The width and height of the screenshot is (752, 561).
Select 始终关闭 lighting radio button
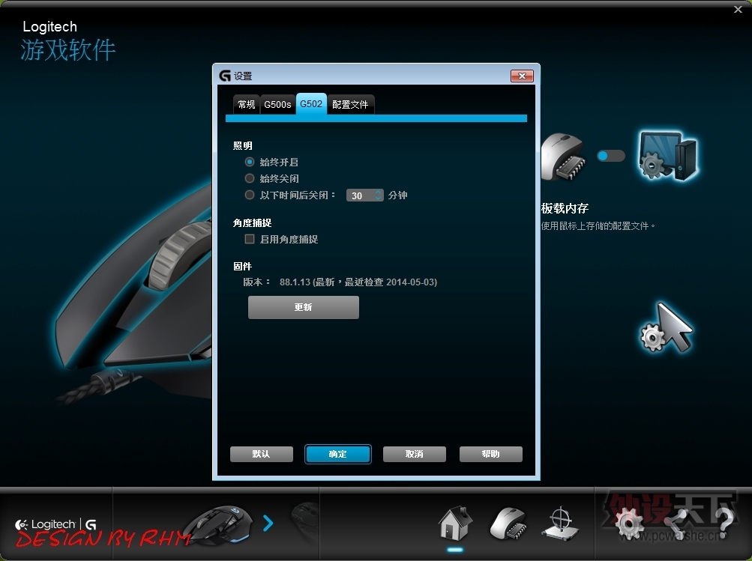point(250,178)
